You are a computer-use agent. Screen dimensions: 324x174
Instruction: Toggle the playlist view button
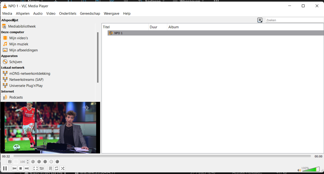50,168
